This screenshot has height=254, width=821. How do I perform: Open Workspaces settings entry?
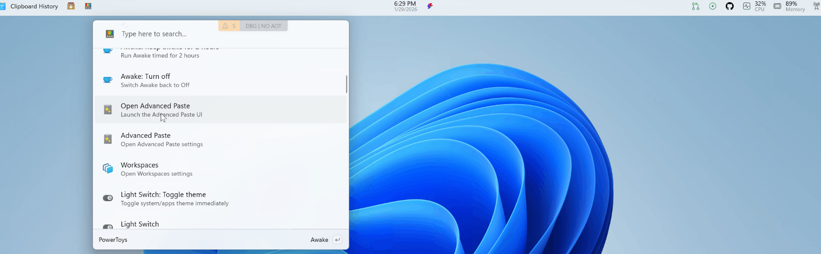point(220,169)
